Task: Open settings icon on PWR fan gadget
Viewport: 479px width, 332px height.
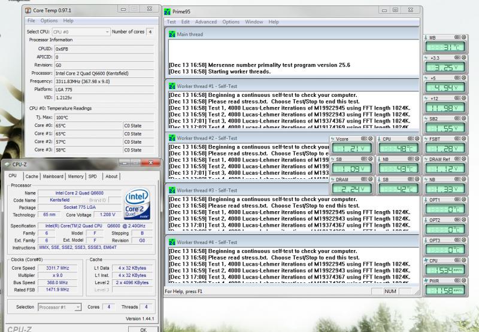Action: click(457, 281)
